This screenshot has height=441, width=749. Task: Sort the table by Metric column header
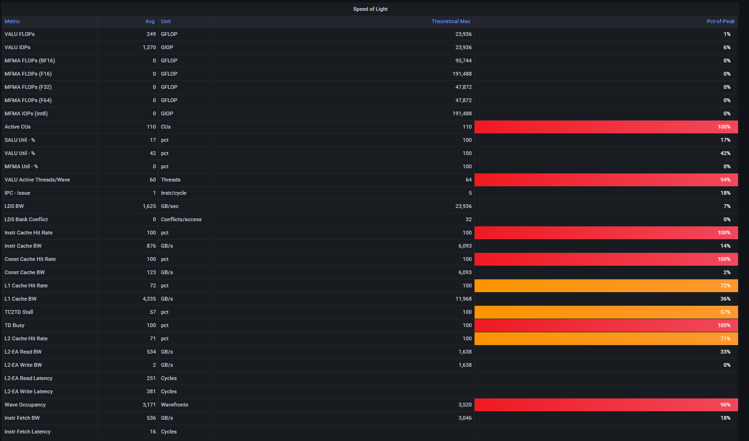(x=12, y=21)
